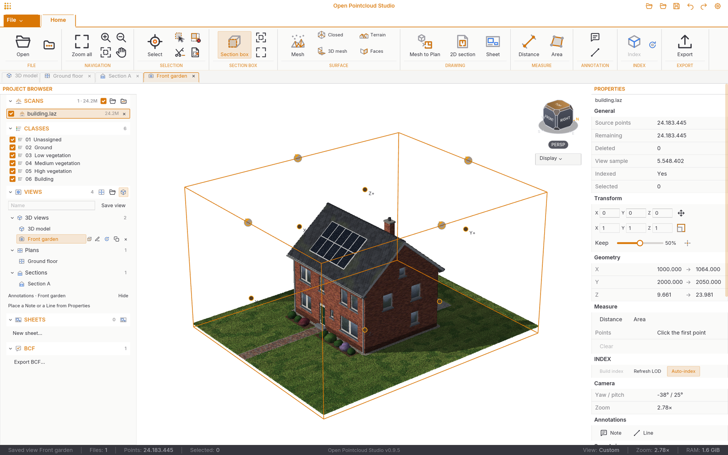Select the Mesh surface tool
The width and height of the screenshot is (728, 455).
[298, 45]
